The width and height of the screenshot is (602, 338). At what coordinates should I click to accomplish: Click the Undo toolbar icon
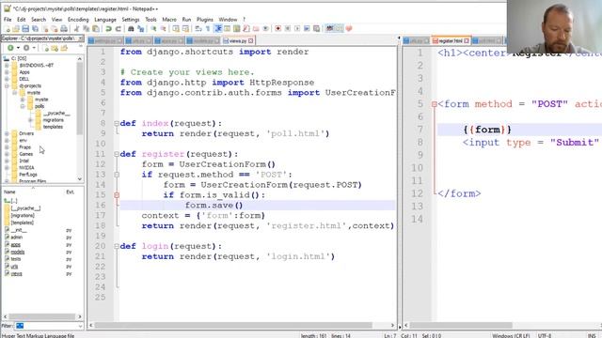point(109,29)
